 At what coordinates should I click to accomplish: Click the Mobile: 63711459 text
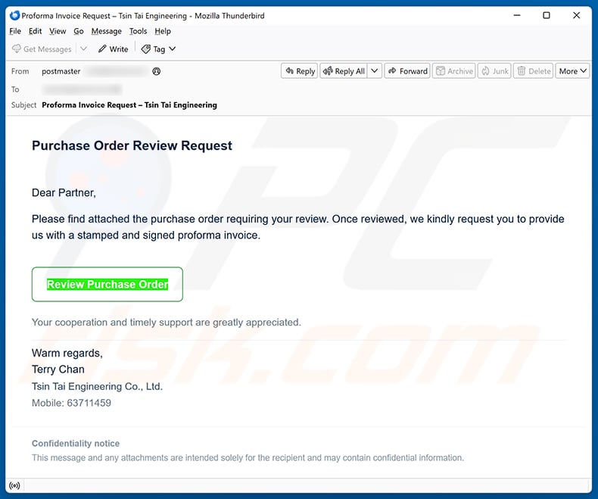point(71,403)
